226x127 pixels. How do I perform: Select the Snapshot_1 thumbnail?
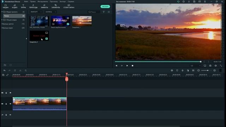tap(82, 21)
